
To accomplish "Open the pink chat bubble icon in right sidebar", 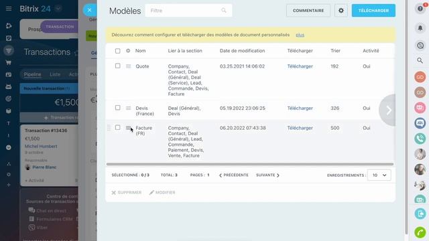I will (420, 108).
